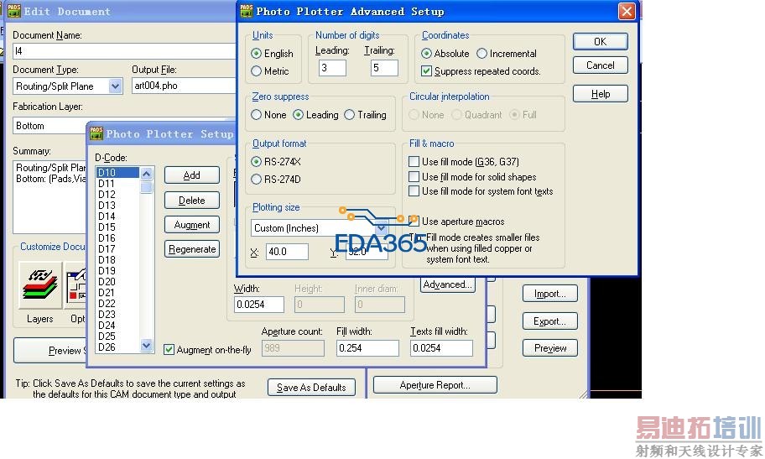Toggle Augment on-the-fly checkbox
765x459 pixels.
click(x=169, y=350)
